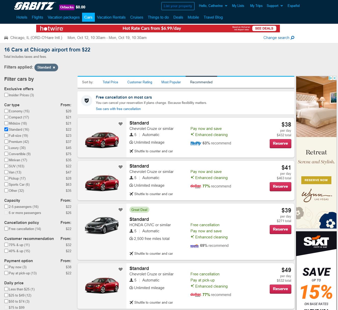Click RESERVE NOW on the Wynn ad
This screenshot has width=338, height=310.
(x=316, y=180)
